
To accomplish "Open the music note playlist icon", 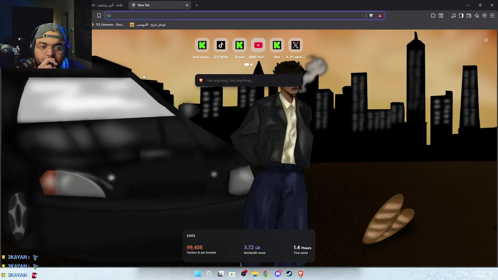I will pyautogui.click(x=453, y=16).
